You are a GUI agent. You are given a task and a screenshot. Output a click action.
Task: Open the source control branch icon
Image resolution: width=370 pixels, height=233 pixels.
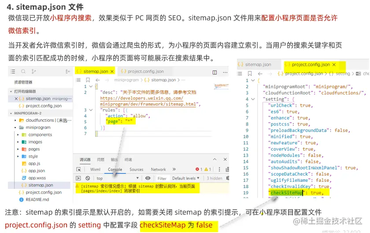coord(34,71)
